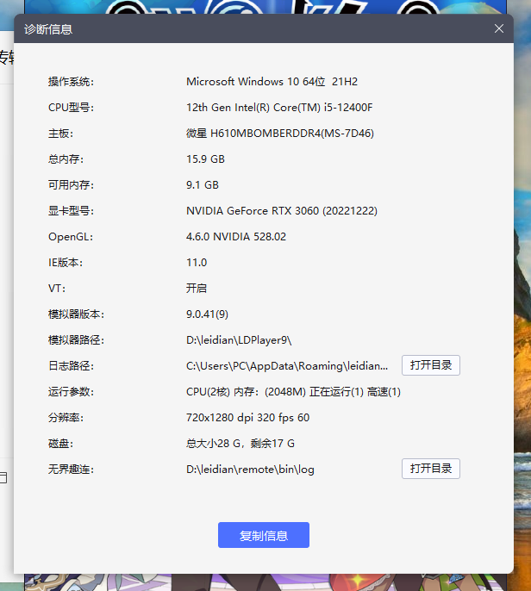Close the 诊断信息 dialog
531x591 pixels.
498,28
